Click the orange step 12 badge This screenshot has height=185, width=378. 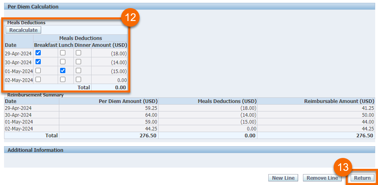130,18
